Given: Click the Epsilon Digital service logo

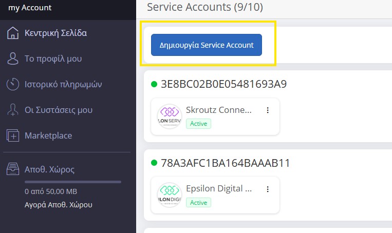Looking at the screenshot, I should (169, 196).
